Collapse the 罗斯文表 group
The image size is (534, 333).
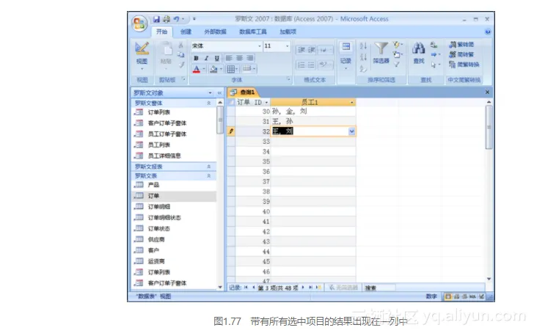click(x=209, y=176)
